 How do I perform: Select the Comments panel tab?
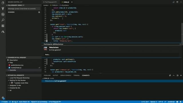(86, 75)
